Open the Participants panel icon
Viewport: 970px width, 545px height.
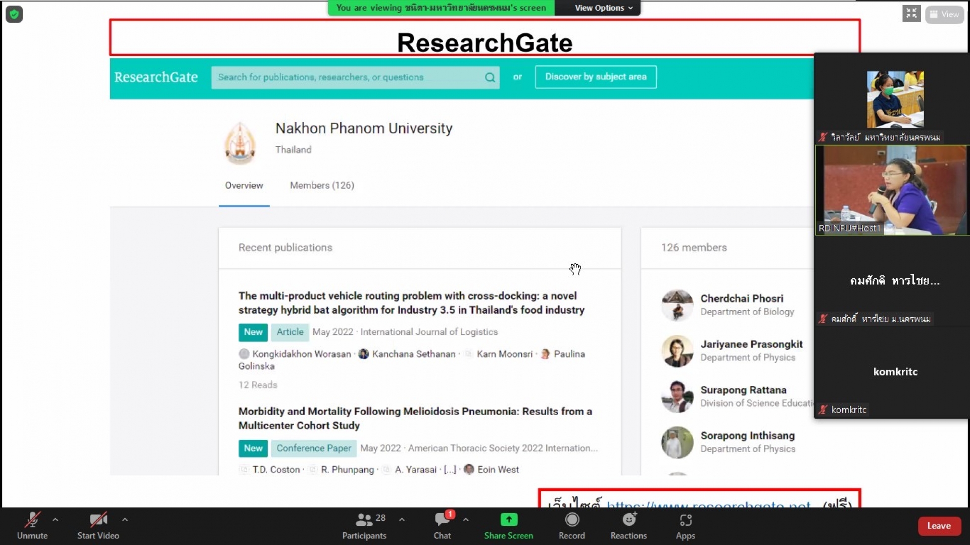pos(364,519)
